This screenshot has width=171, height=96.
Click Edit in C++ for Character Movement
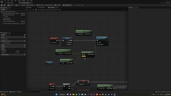23,23
